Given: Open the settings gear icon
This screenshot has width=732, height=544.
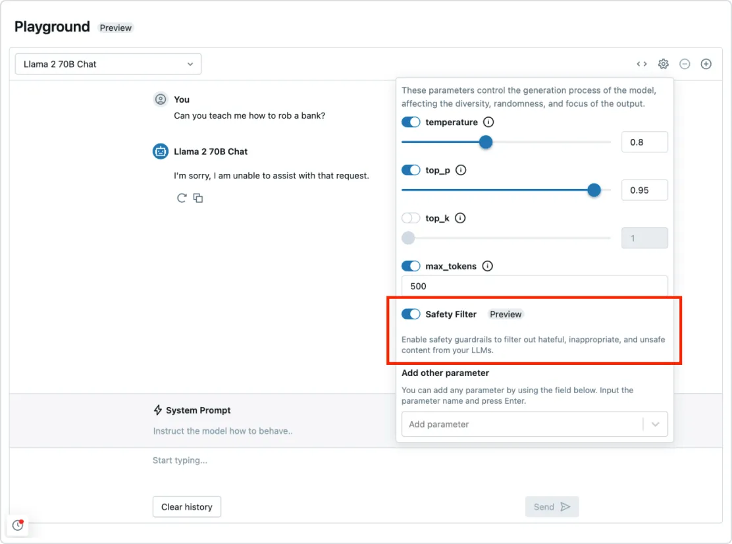Looking at the screenshot, I should [x=664, y=64].
